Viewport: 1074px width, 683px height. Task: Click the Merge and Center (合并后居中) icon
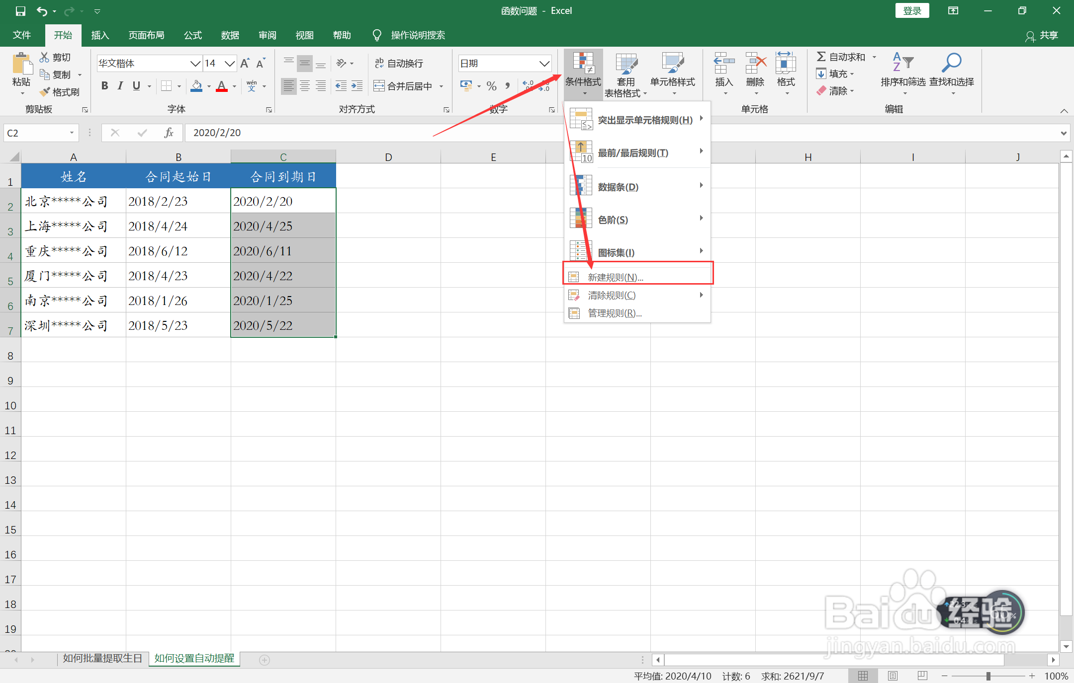pyautogui.click(x=379, y=86)
